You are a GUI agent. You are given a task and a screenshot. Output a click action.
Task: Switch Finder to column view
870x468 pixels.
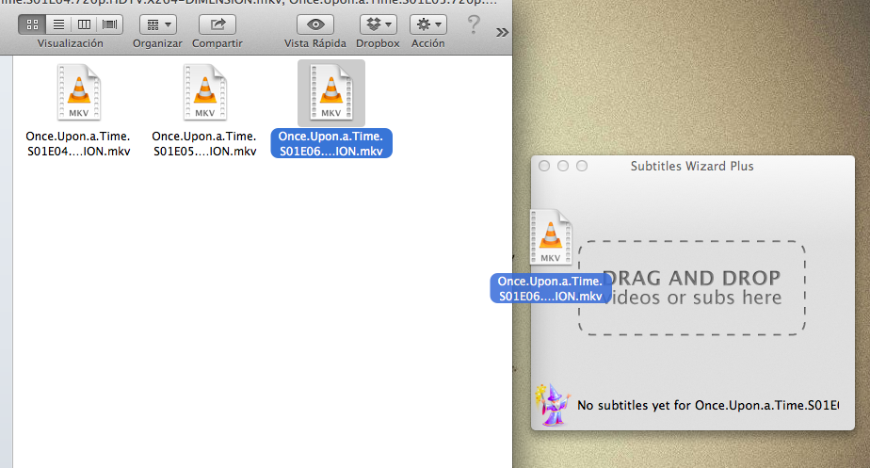pos(84,24)
